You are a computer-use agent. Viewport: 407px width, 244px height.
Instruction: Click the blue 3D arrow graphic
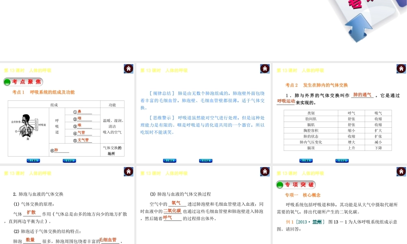pos(359,28)
